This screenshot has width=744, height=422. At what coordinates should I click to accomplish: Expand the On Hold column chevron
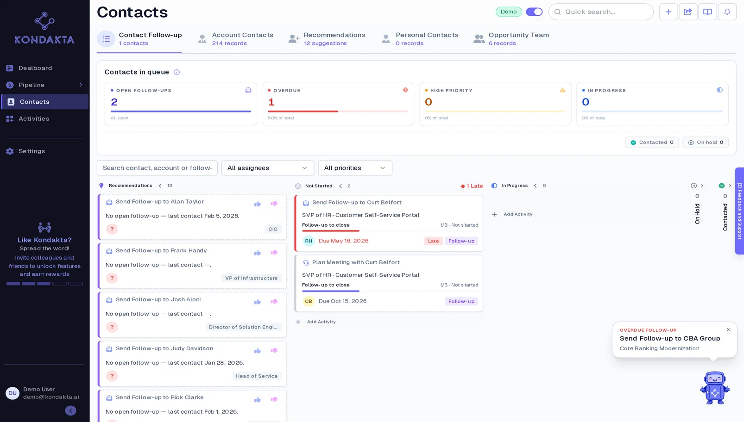click(x=702, y=186)
